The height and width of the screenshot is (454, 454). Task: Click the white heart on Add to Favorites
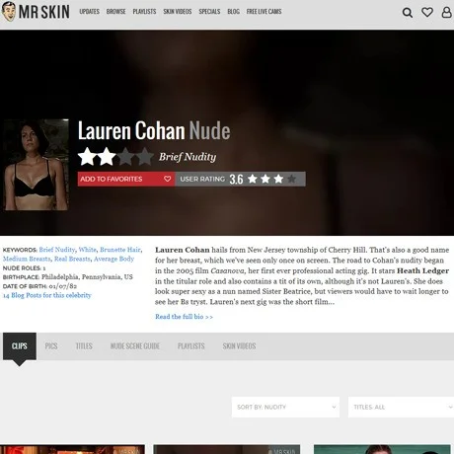coord(168,179)
